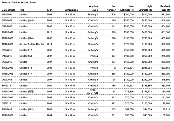This screenshot has height=121, width=174.
Task: Click the "Realized Price (1)" column header
Action: point(165,8)
